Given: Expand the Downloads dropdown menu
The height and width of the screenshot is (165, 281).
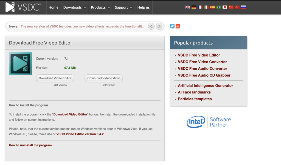Looking at the screenshot, I should click(75, 7).
